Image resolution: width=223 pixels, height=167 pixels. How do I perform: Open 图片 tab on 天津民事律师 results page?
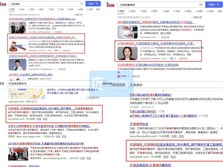[154, 11]
